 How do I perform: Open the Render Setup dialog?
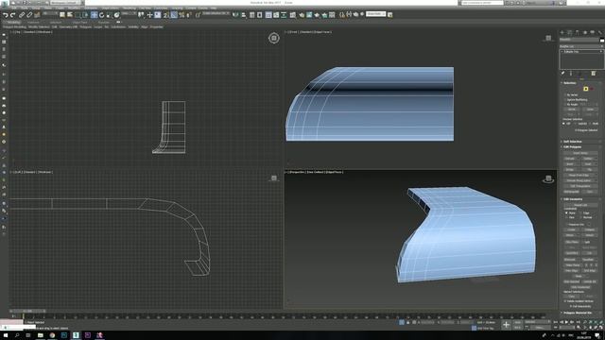[302, 15]
